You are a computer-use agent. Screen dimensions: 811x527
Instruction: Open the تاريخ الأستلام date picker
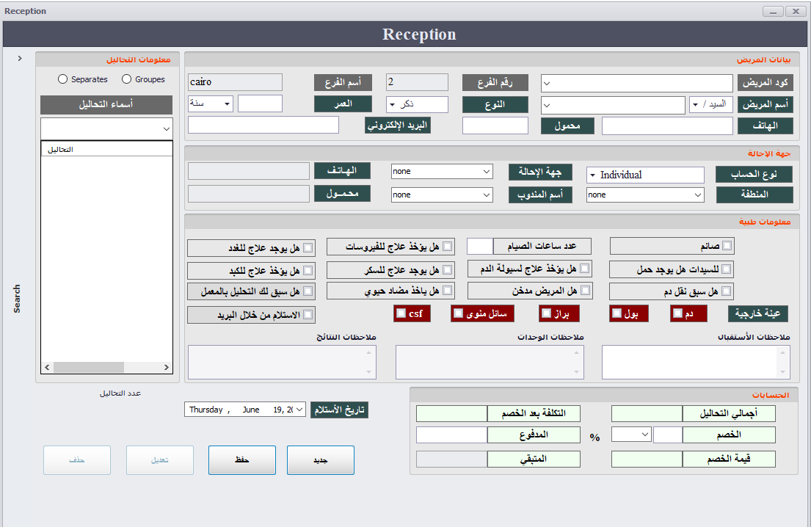(x=299, y=410)
